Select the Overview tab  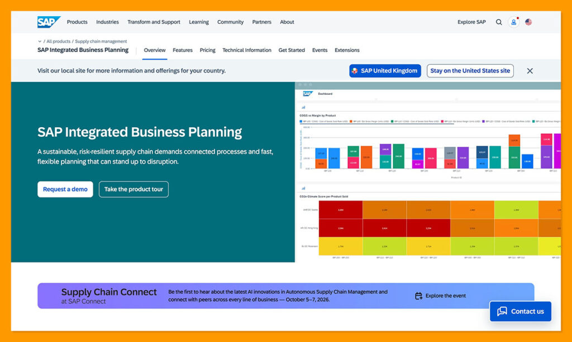point(154,50)
